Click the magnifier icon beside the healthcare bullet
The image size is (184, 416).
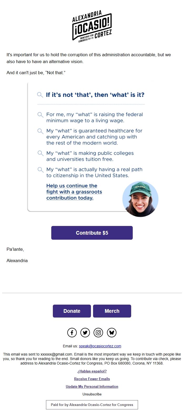(40, 131)
